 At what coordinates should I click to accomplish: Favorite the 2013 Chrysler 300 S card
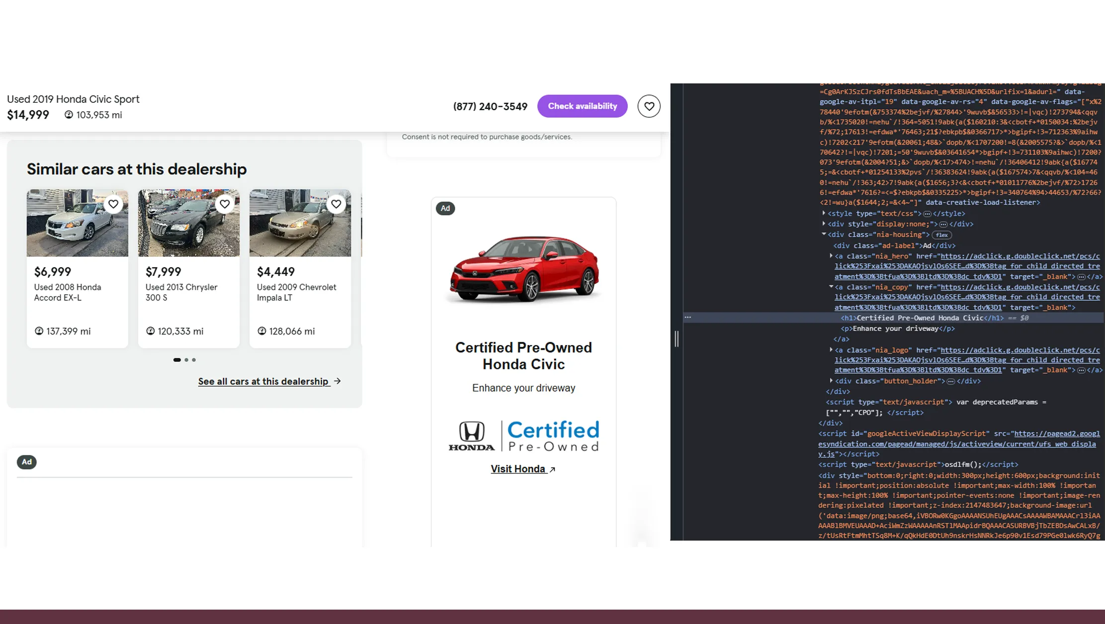pos(225,204)
